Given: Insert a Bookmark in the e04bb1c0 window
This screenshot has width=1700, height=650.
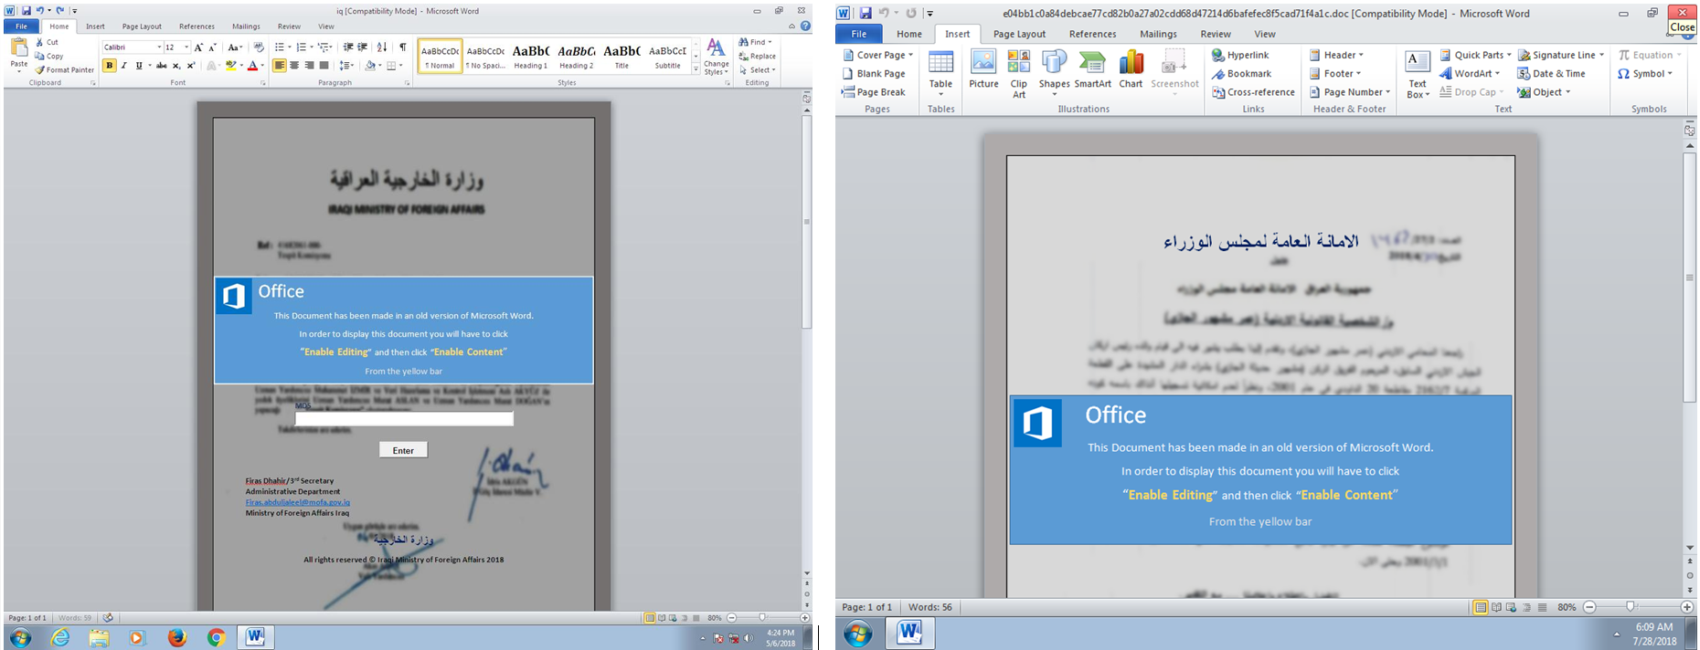Looking at the screenshot, I should [1241, 74].
